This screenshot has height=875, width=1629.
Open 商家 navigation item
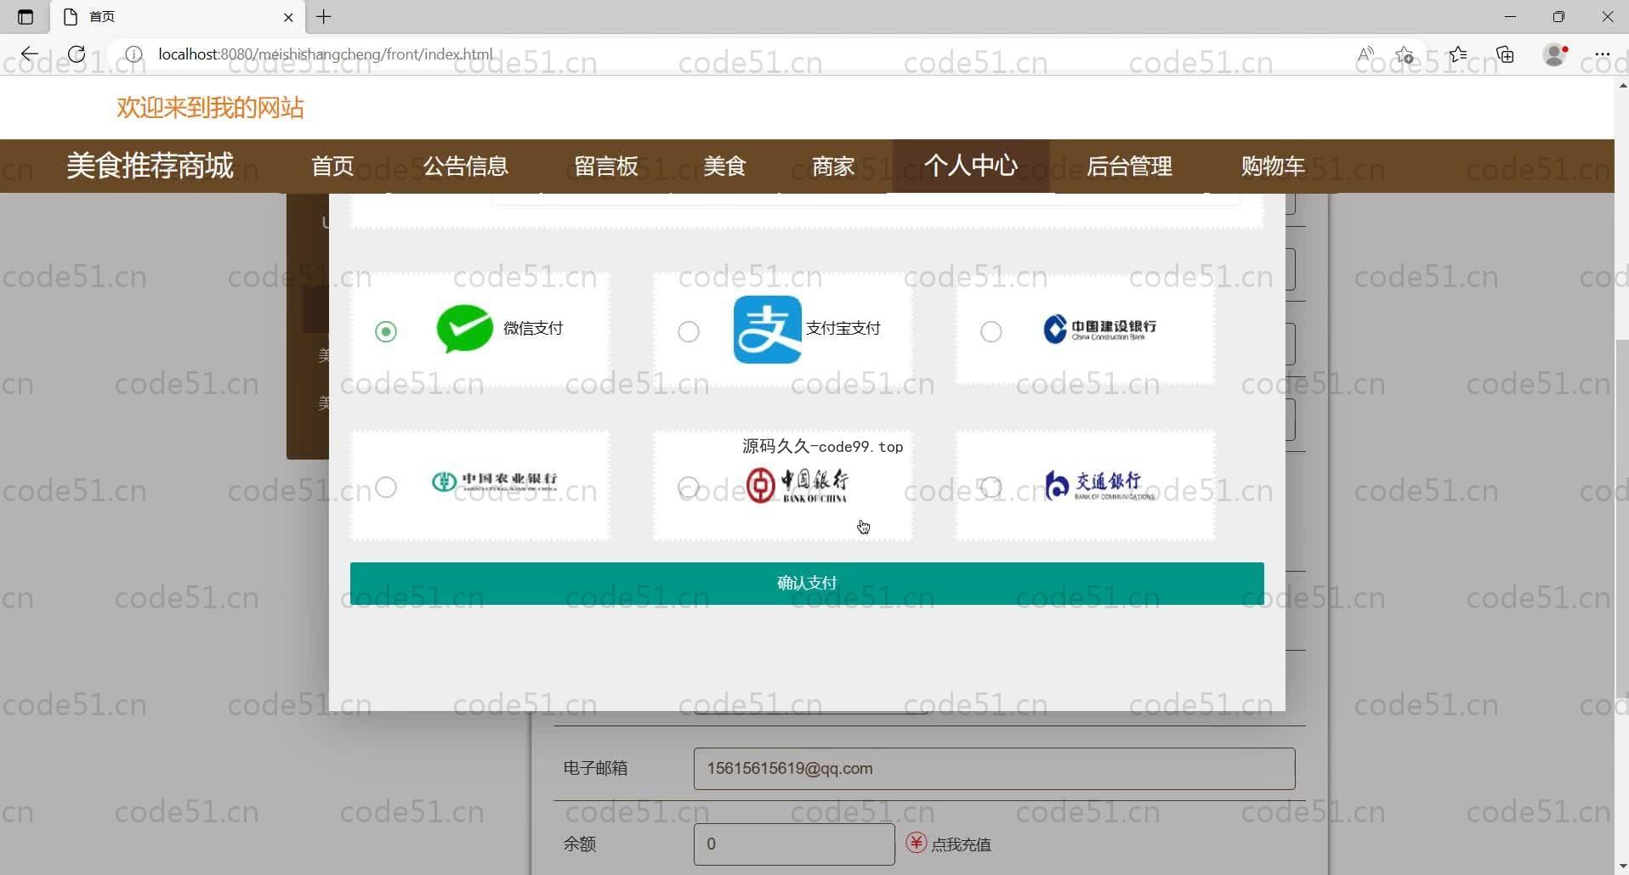coord(833,166)
